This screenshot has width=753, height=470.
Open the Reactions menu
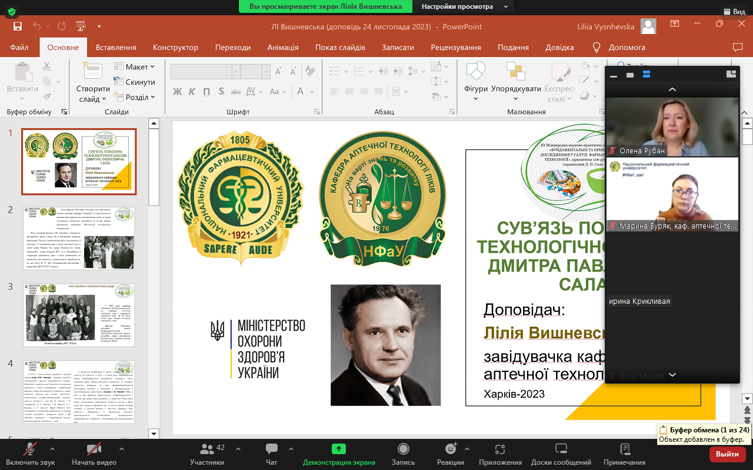451,453
